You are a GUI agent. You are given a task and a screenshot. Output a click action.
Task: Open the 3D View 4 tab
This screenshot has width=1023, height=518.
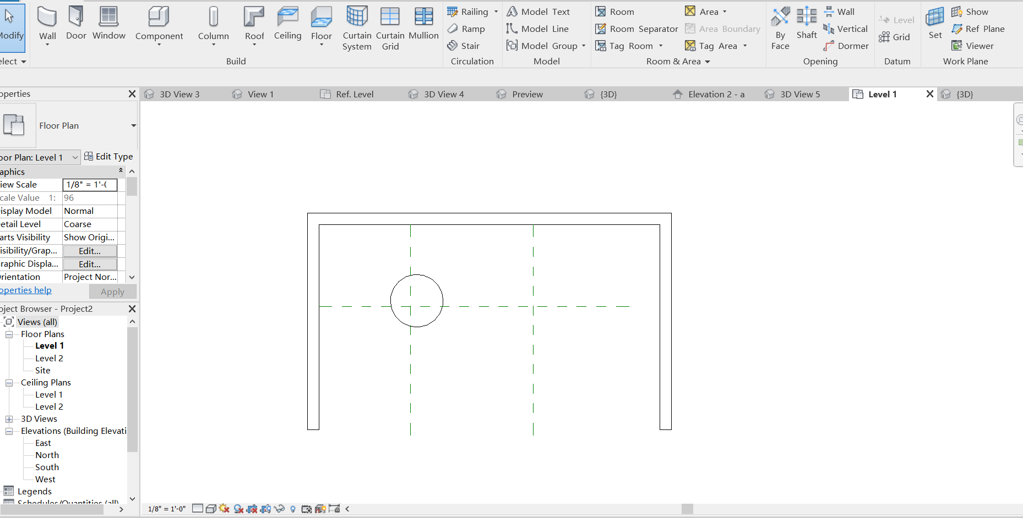(444, 94)
